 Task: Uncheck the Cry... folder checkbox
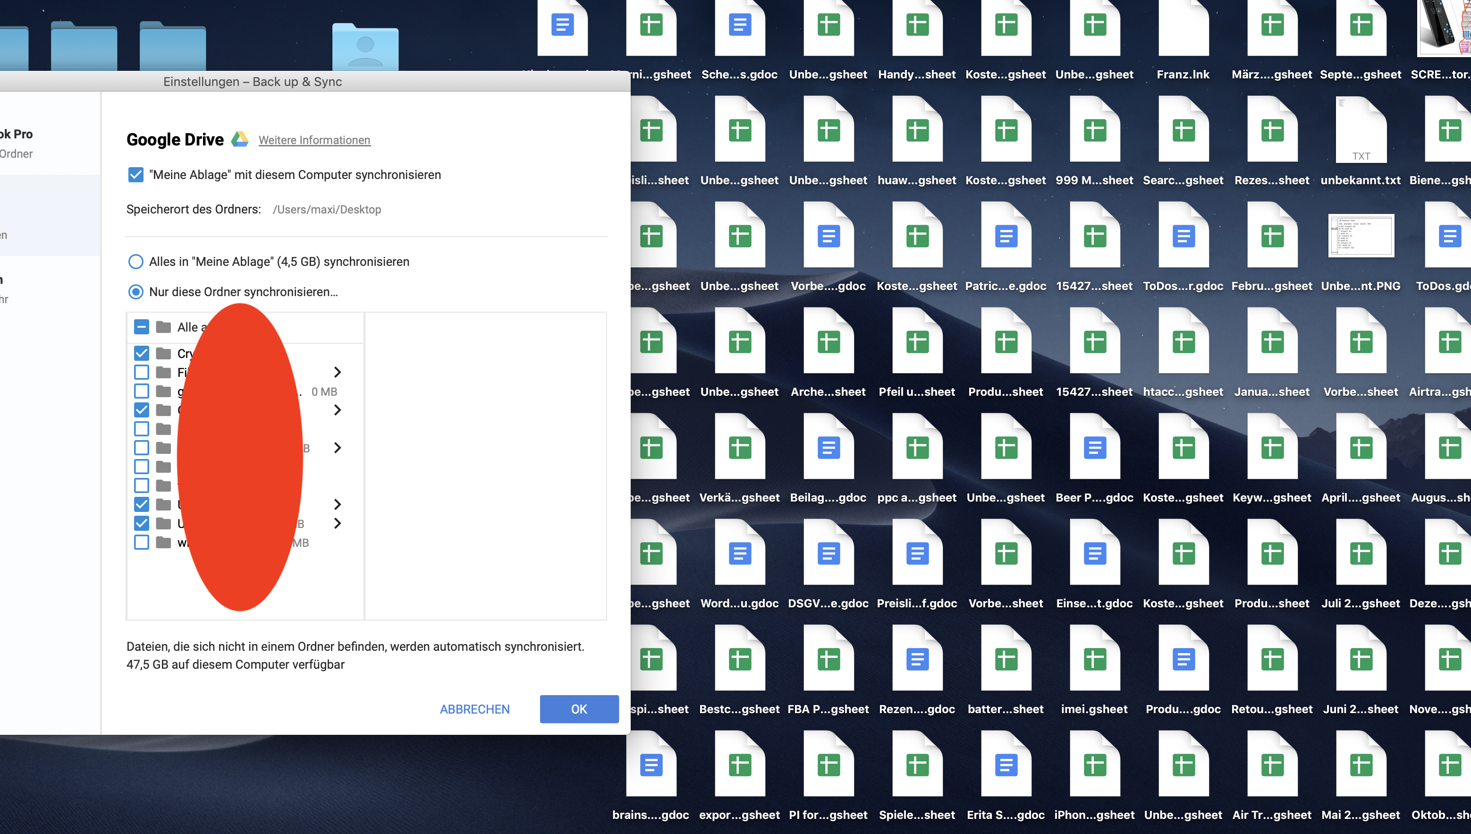coord(142,353)
